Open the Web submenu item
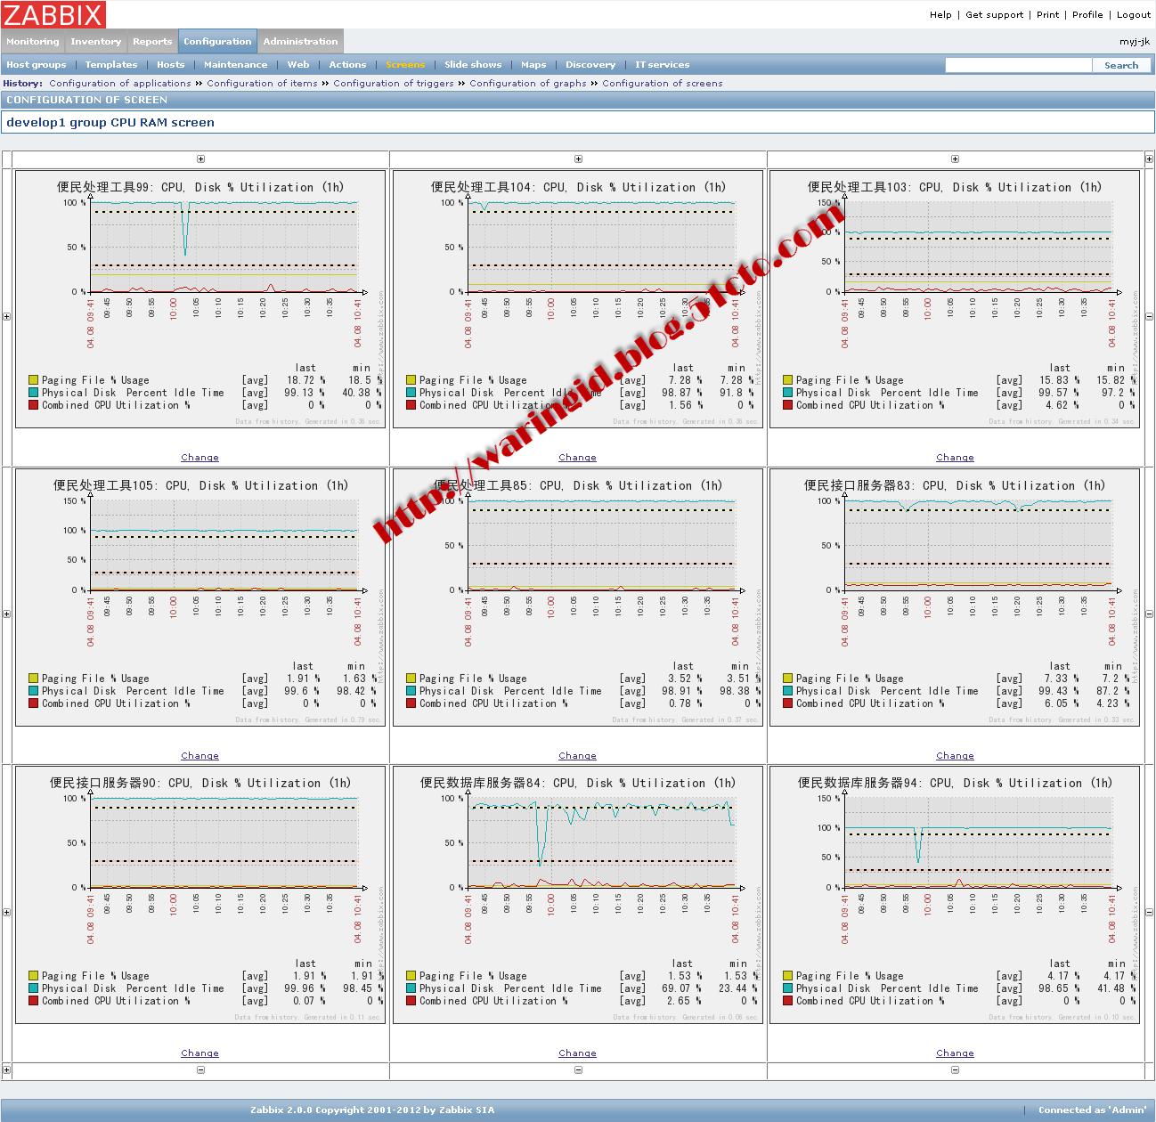 [298, 65]
